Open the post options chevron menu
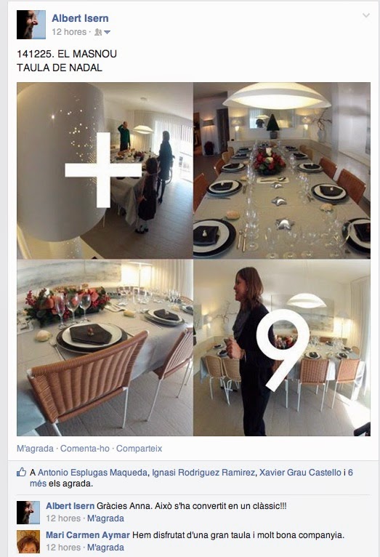Screen dimensions: 380x557 365,15
